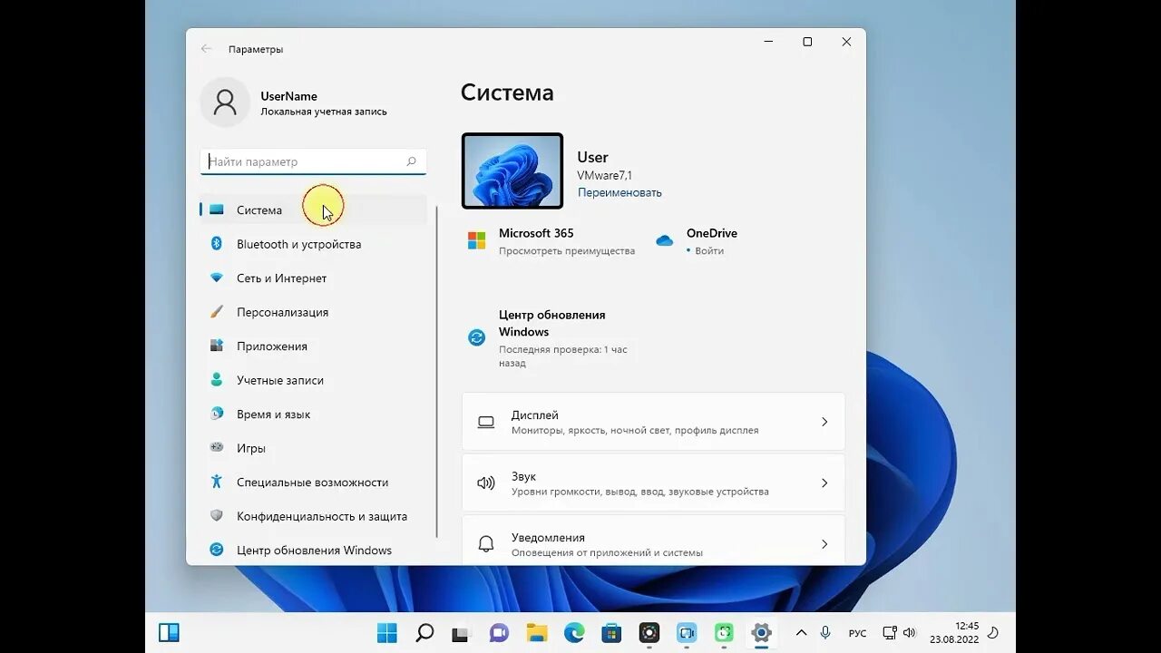Open Конфиденциальность и защита section

tap(313, 516)
